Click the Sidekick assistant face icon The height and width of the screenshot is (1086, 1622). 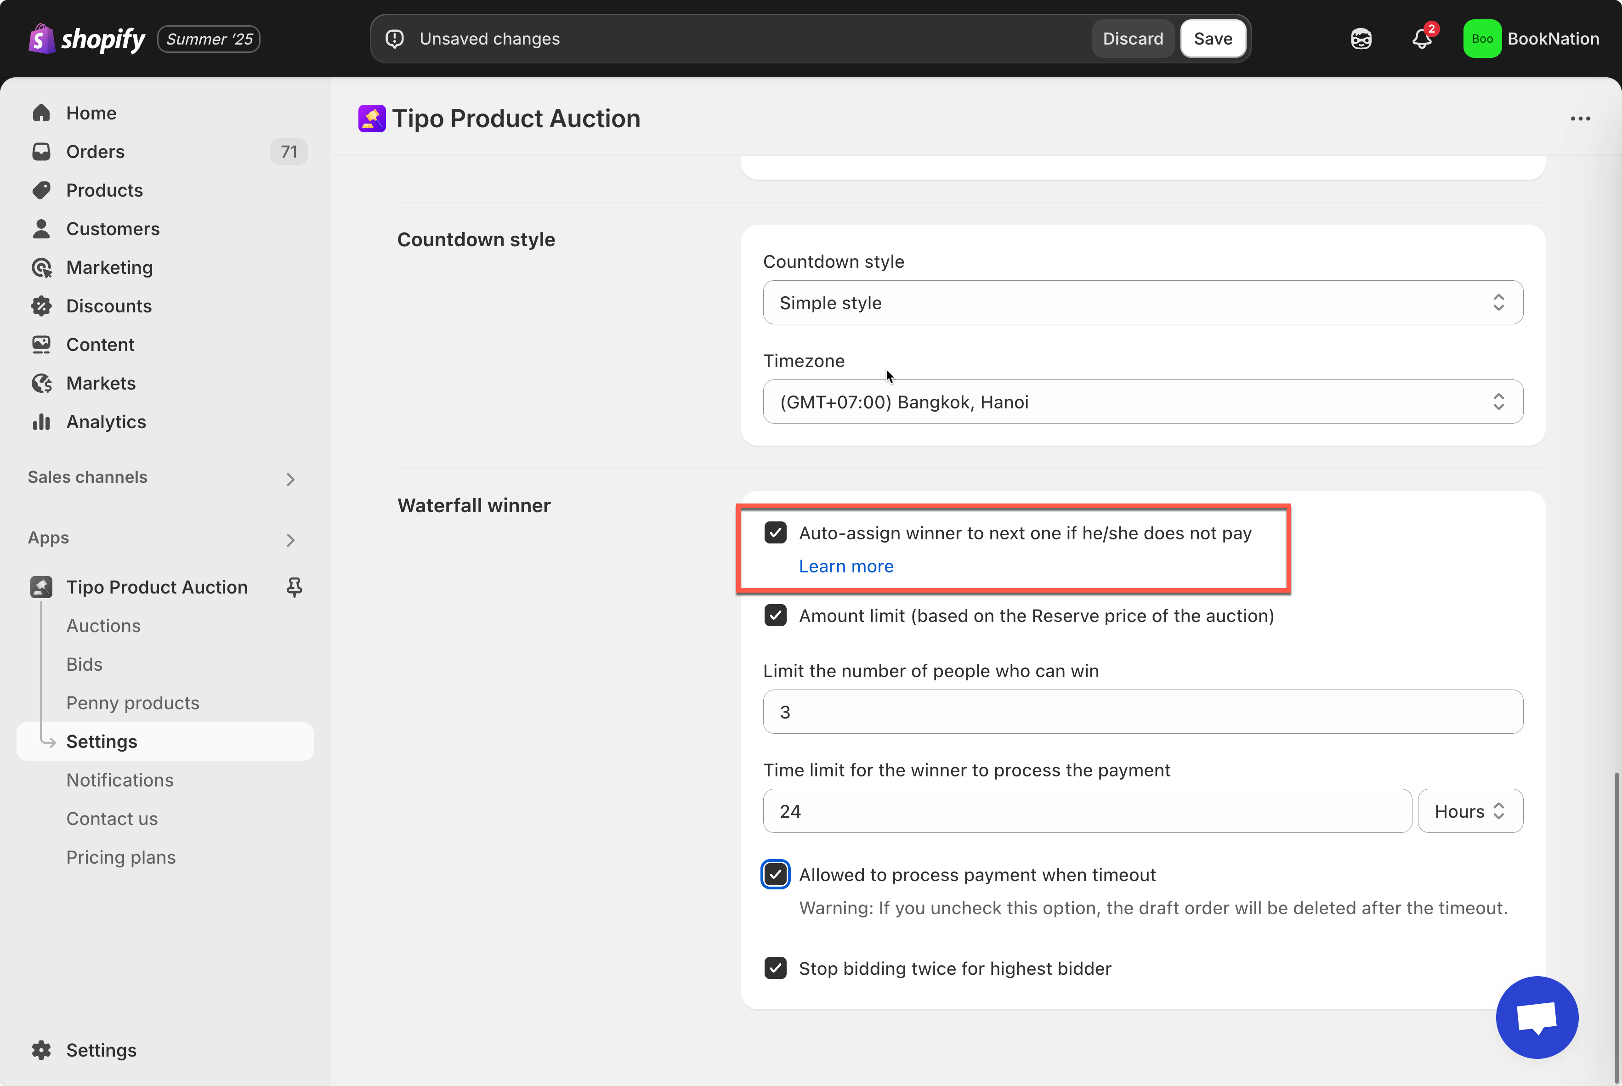pyautogui.click(x=1361, y=39)
